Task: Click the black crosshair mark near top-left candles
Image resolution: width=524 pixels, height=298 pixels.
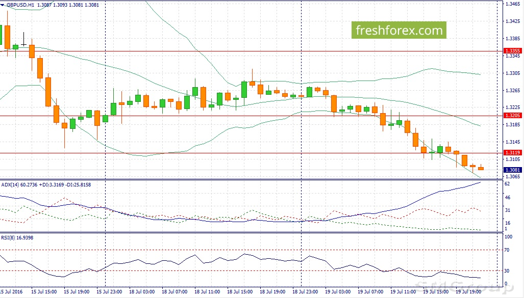Action: pyautogui.click(x=23, y=44)
